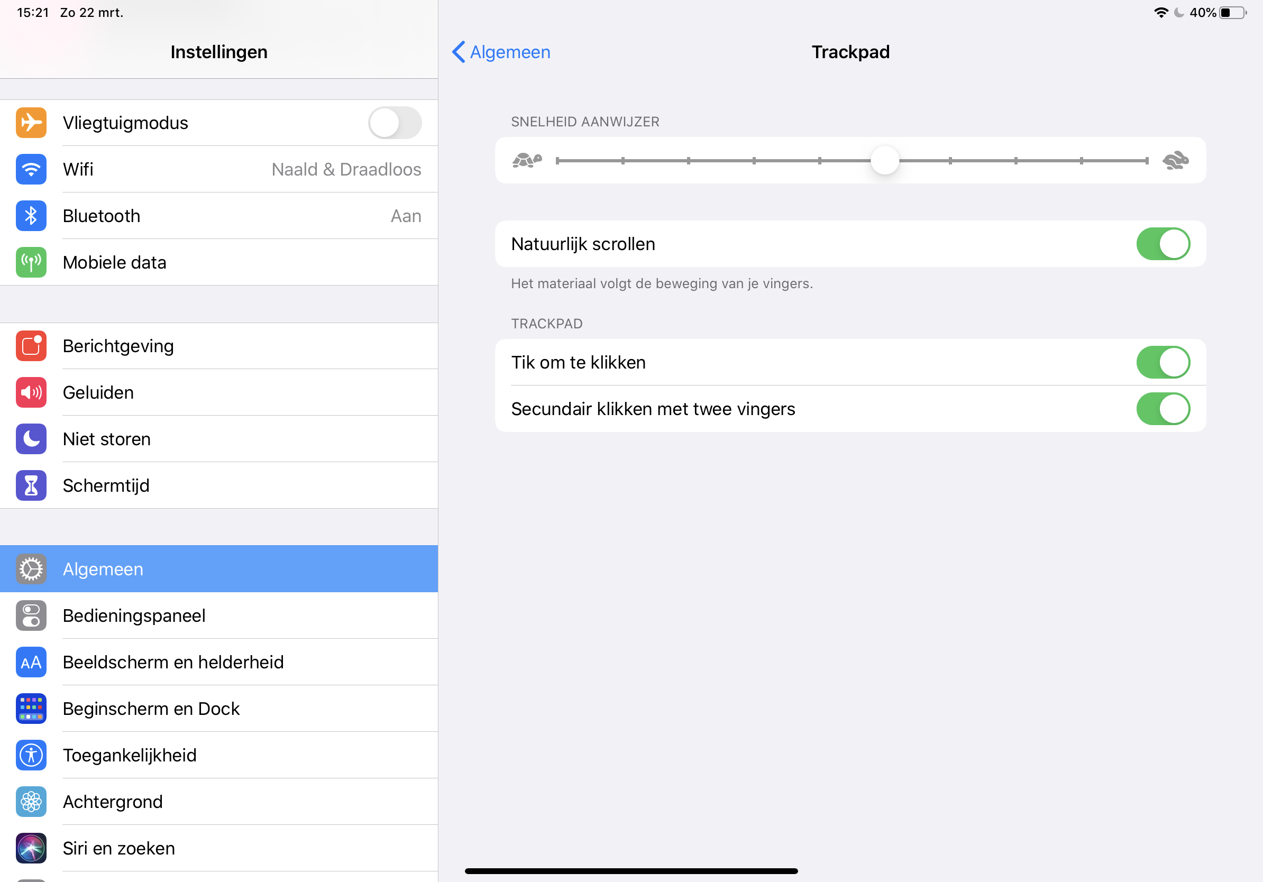Turn off Natuurlijk scrollen
Viewport: 1263px width, 882px height.
pyautogui.click(x=1163, y=244)
